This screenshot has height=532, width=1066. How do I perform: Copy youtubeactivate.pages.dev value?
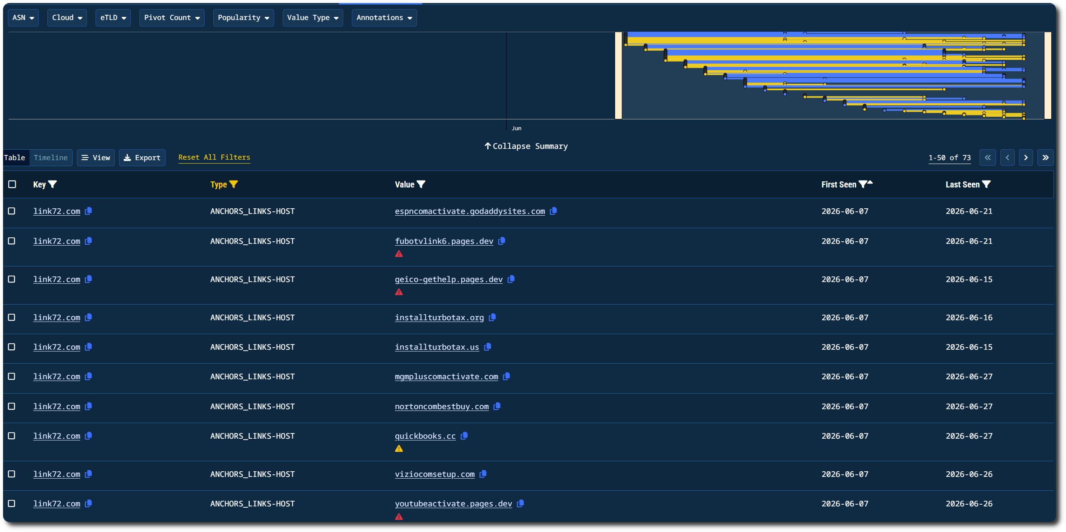tap(520, 503)
